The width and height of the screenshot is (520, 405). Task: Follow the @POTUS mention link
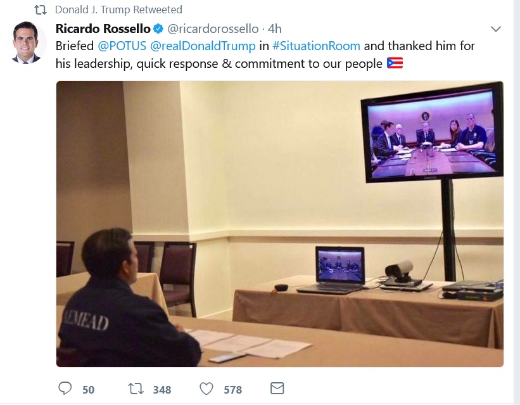(x=122, y=46)
